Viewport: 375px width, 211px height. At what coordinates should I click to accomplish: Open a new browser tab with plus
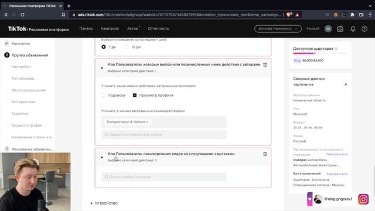pos(69,6)
